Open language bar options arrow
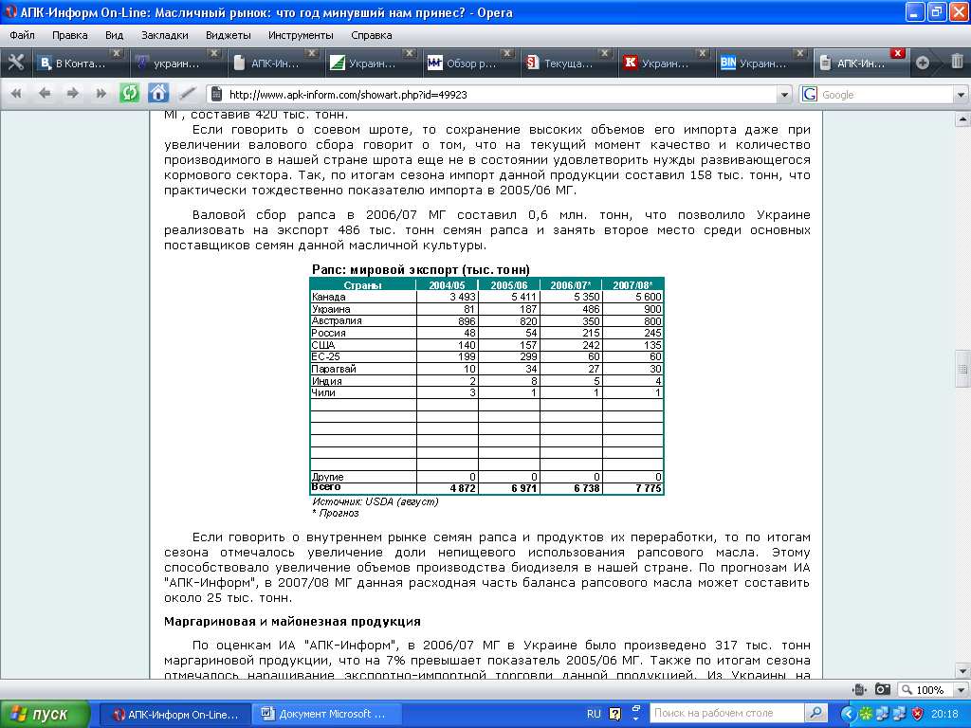The width and height of the screenshot is (971, 728). (636, 719)
